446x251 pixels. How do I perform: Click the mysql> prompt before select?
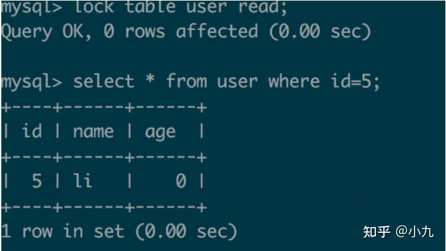tap(31, 81)
